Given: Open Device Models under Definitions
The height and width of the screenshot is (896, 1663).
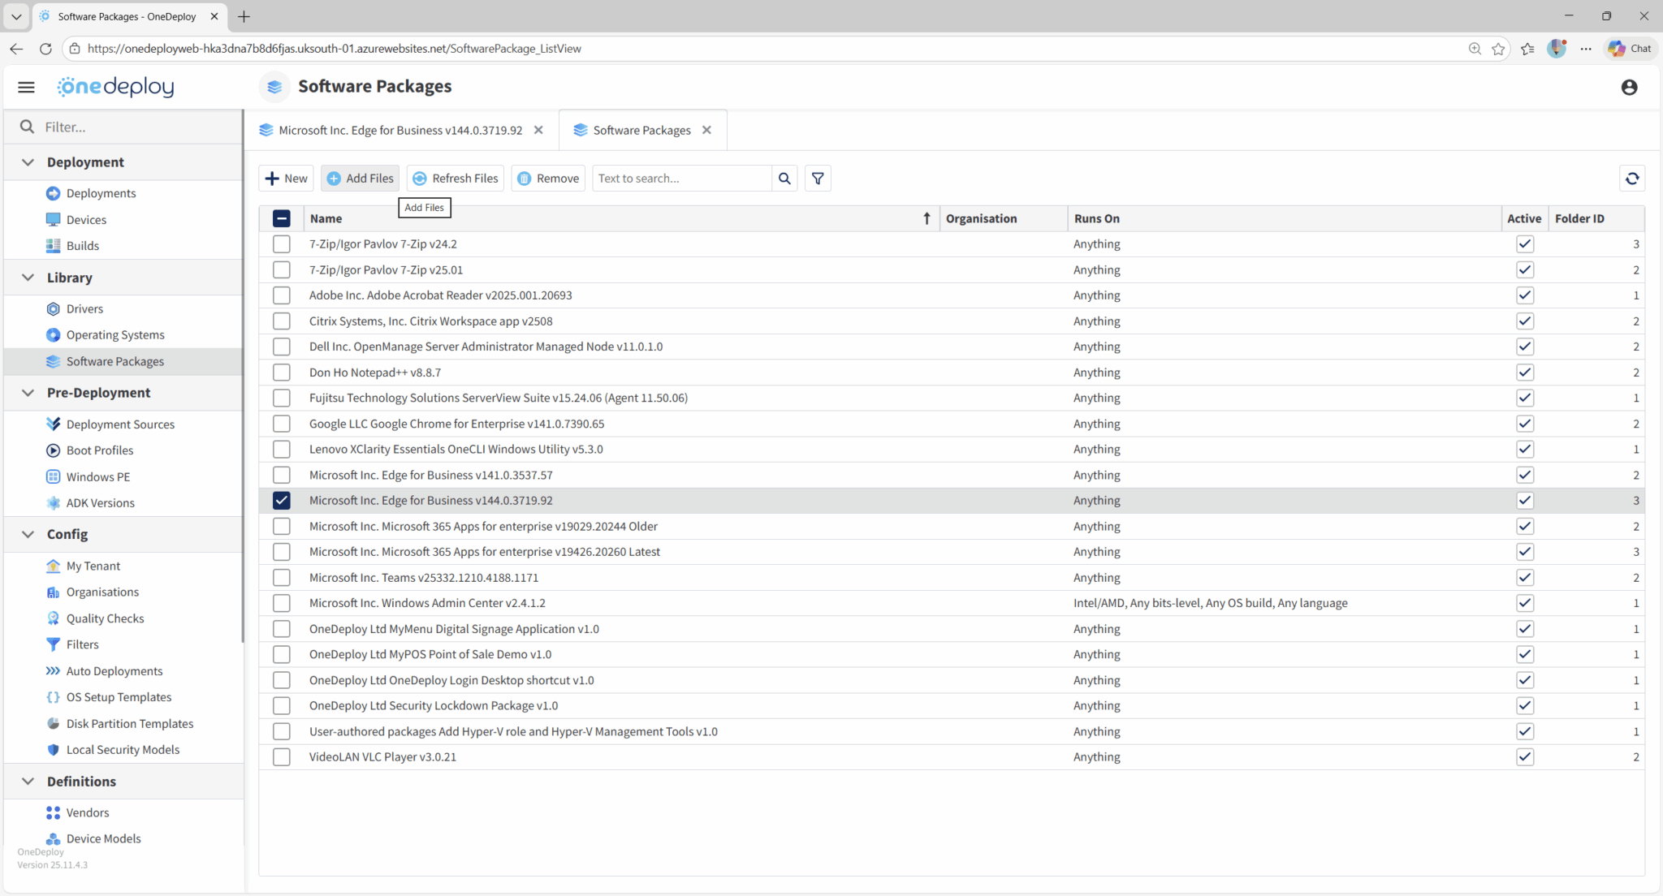Looking at the screenshot, I should click(x=103, y=838).
